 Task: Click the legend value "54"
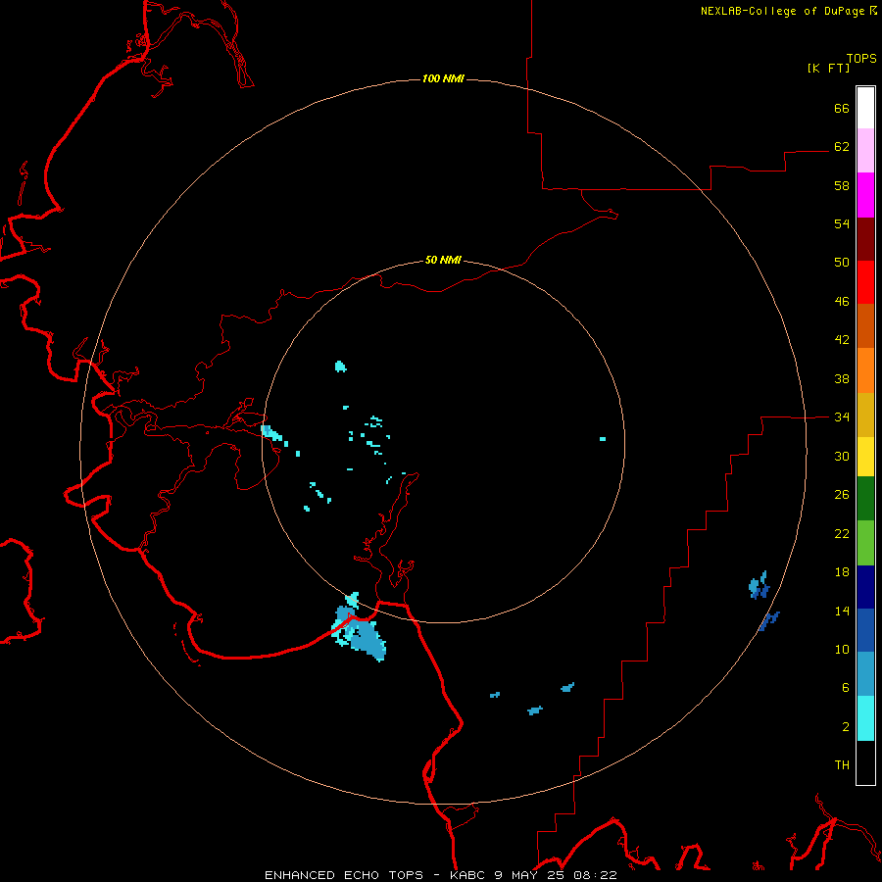[842, 223]
